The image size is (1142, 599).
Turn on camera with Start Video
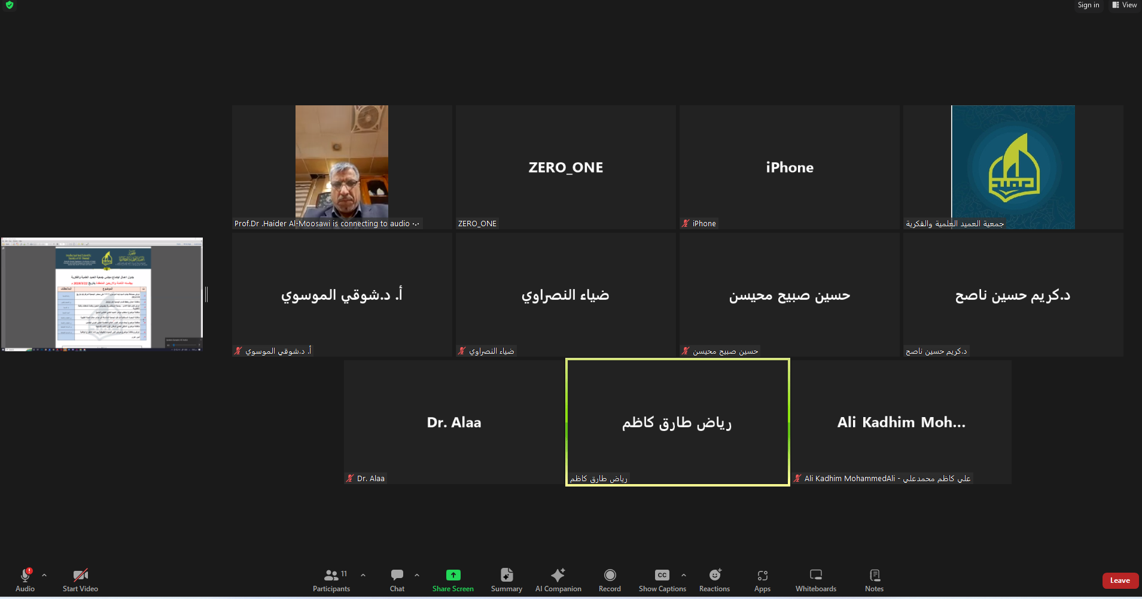coord(80,576)
